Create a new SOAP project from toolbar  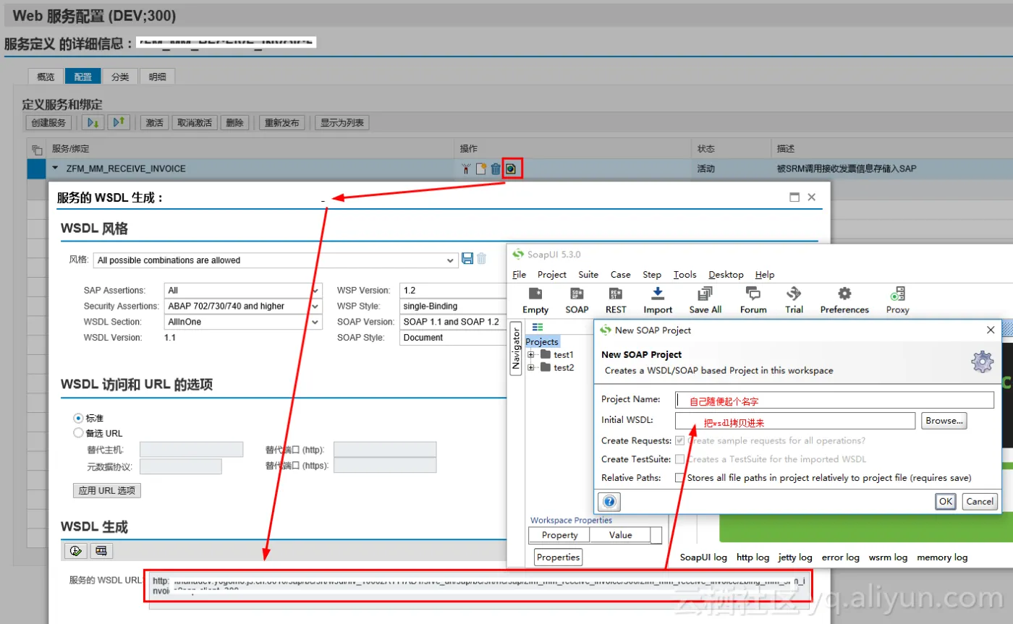577,300
